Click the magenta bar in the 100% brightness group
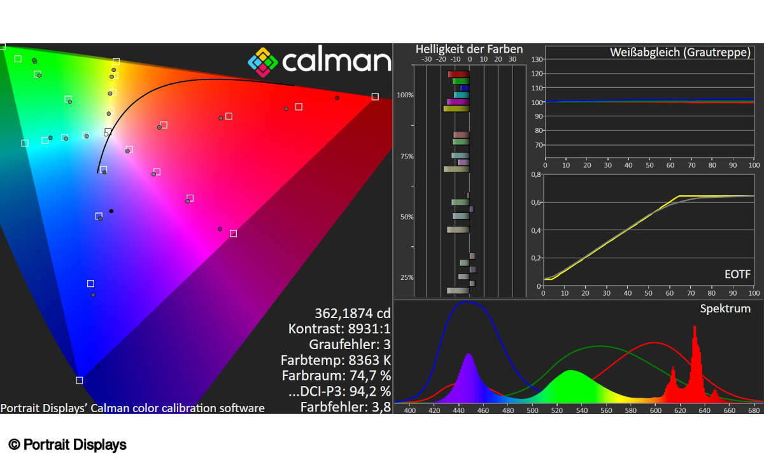 tap(458, 102)
